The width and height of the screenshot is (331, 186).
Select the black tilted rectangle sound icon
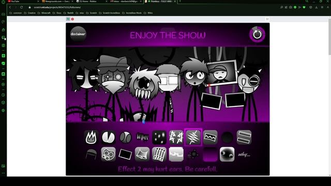pyautogui.click(x=125, y=154)
